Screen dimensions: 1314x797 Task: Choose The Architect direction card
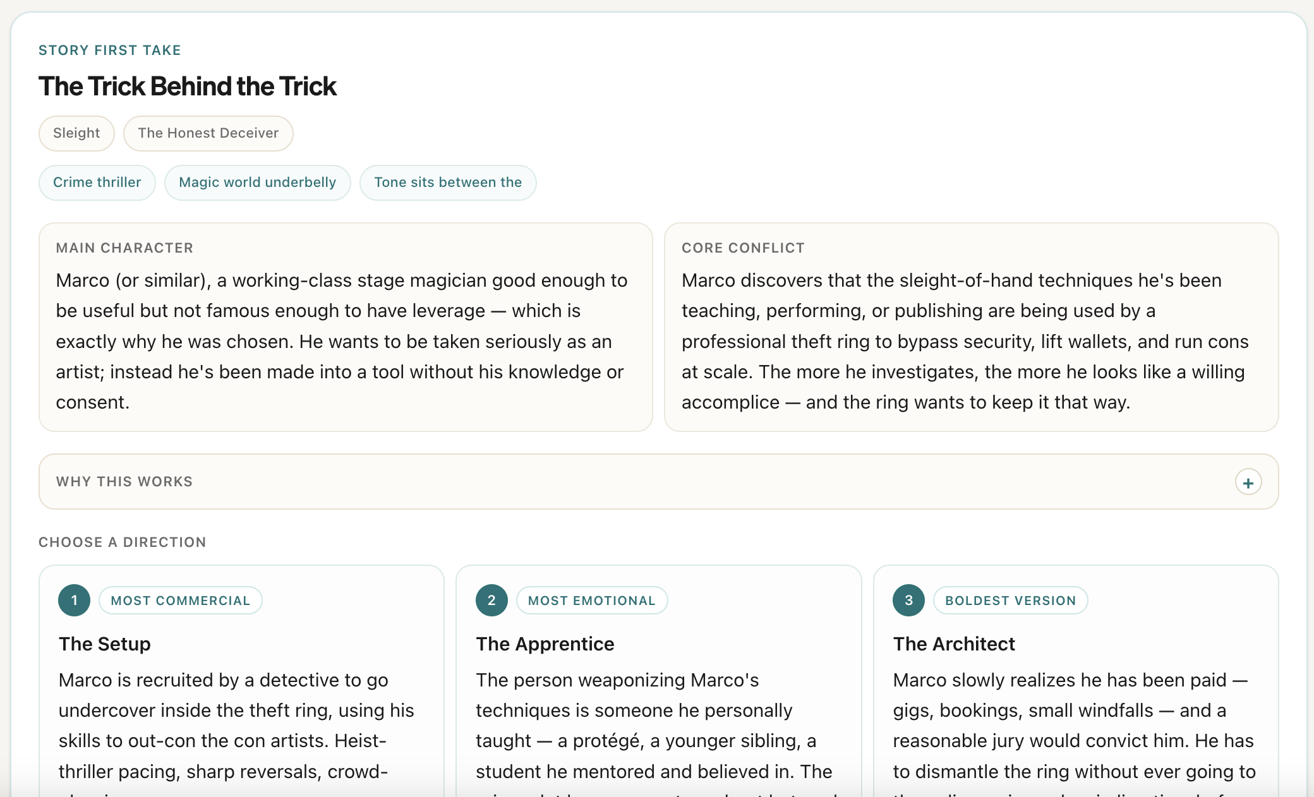[x=1076, y=681]
